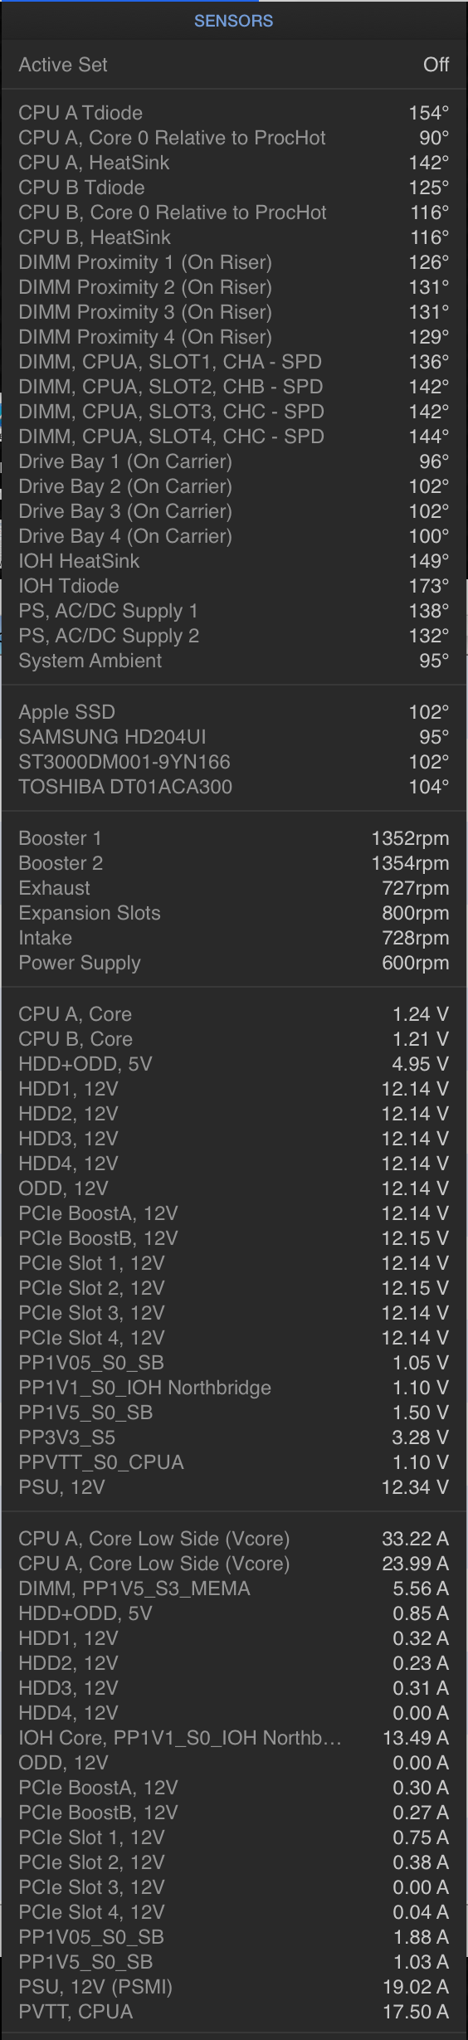
Task: Select TOSHIBA DT01ACA300 drive entry
Action: (x=234, y=787)
